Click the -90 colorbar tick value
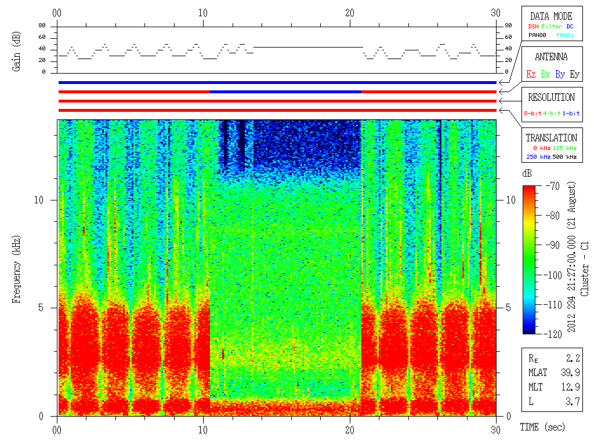 click(553, 245)
